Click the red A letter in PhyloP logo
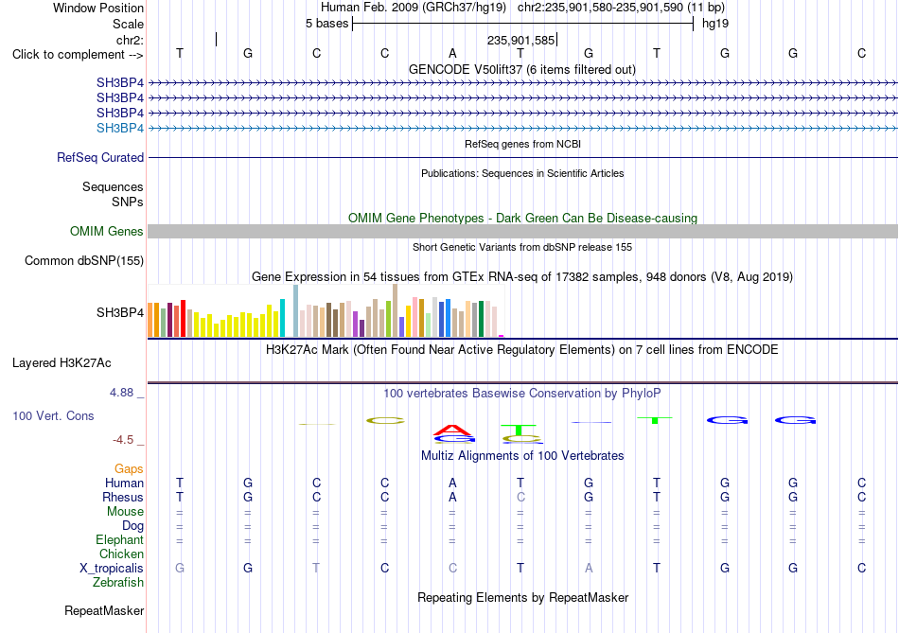Image resolution: width=899 pixels, height=633 pixels. point(453,430)
